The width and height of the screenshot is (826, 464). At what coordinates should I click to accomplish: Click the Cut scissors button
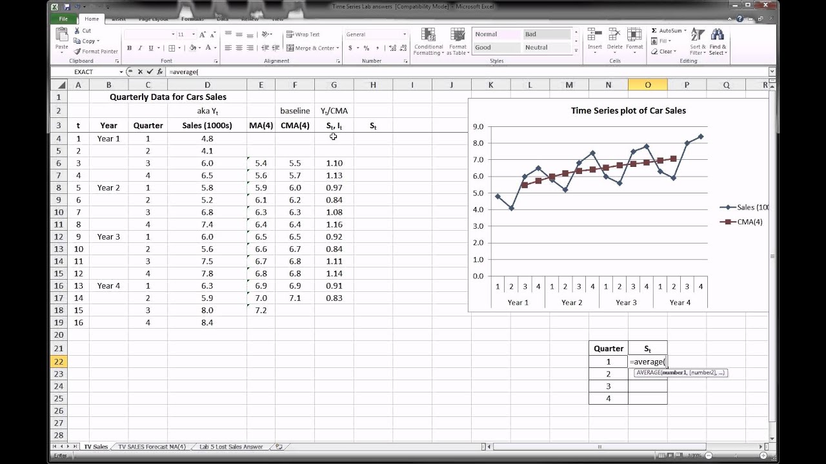[x=83, y=30]
